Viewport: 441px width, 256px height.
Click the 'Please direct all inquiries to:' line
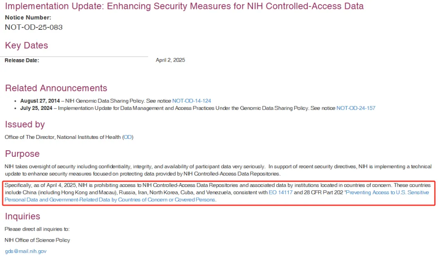[x=37, y=229]
